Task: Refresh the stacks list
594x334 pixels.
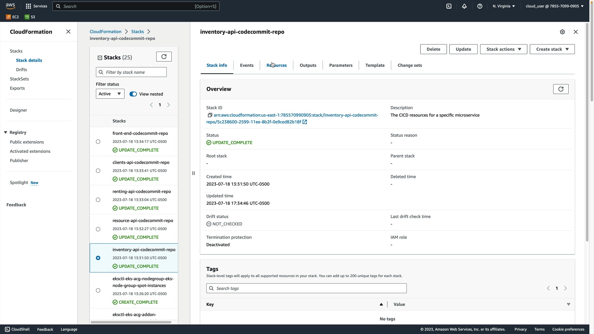Action: tap(164, 57)
